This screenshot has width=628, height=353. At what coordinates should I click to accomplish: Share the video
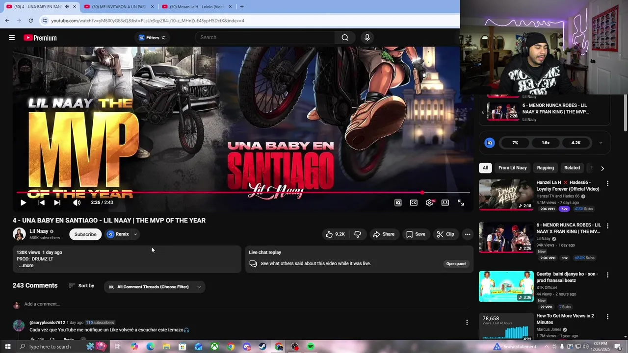point(384,234)
